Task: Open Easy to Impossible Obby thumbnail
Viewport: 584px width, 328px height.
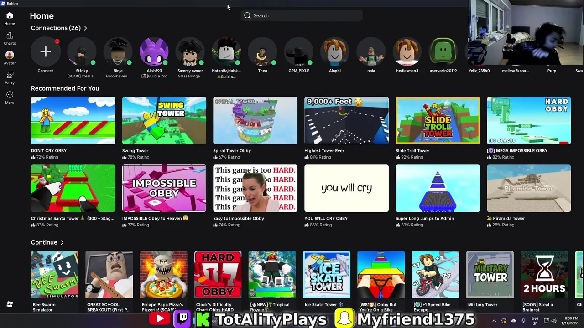Action: (255, 189)
